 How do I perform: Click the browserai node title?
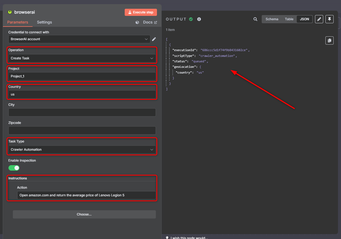click(25, 12)
